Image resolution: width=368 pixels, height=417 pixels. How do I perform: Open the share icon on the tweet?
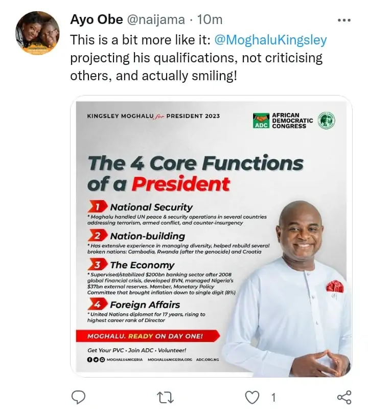pos(344,397)
